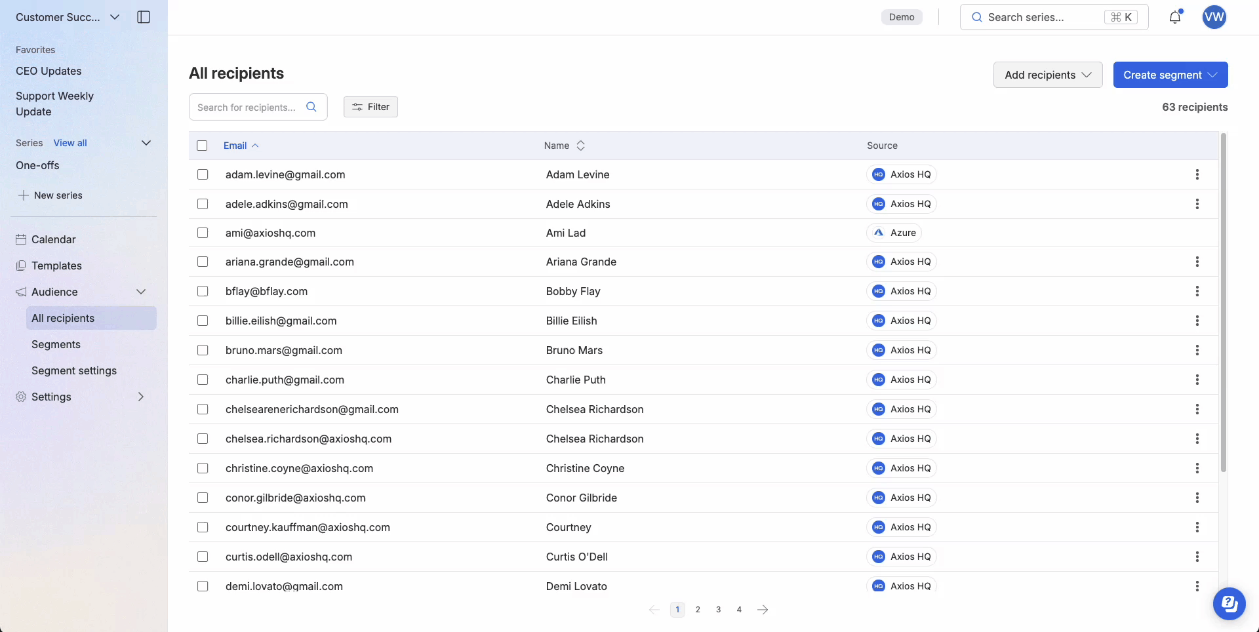Open row actions for chelsearenerichardson@gmail.com

pyautogui.click(x=1197, y=409)
